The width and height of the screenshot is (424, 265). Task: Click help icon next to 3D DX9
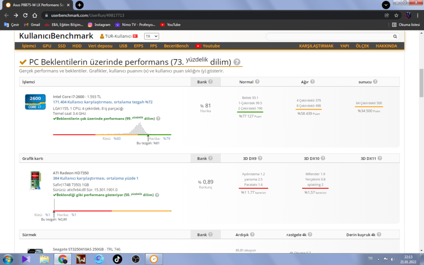click(x=260, y=158)
